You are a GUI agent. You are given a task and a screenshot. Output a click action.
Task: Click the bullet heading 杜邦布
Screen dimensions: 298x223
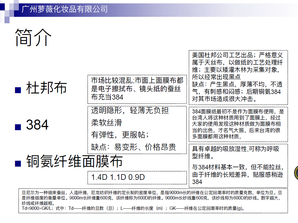[x=47, y=88]
